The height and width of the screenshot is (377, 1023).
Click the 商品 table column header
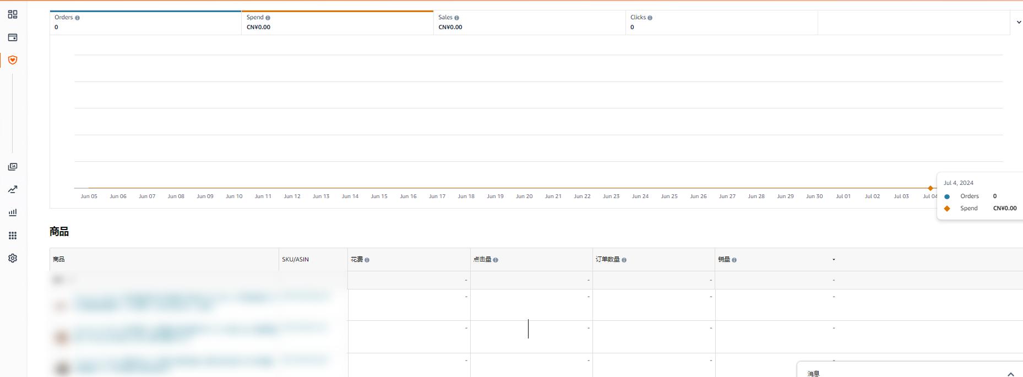coord(164,259)
